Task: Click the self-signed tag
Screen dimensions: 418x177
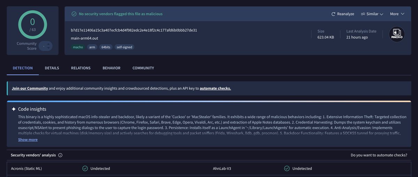Action: click(x=124, y=47)
